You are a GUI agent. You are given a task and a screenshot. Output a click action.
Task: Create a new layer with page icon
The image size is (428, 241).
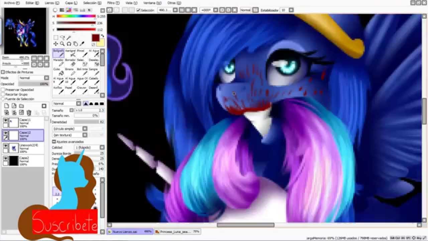click(x=6, y=106)
